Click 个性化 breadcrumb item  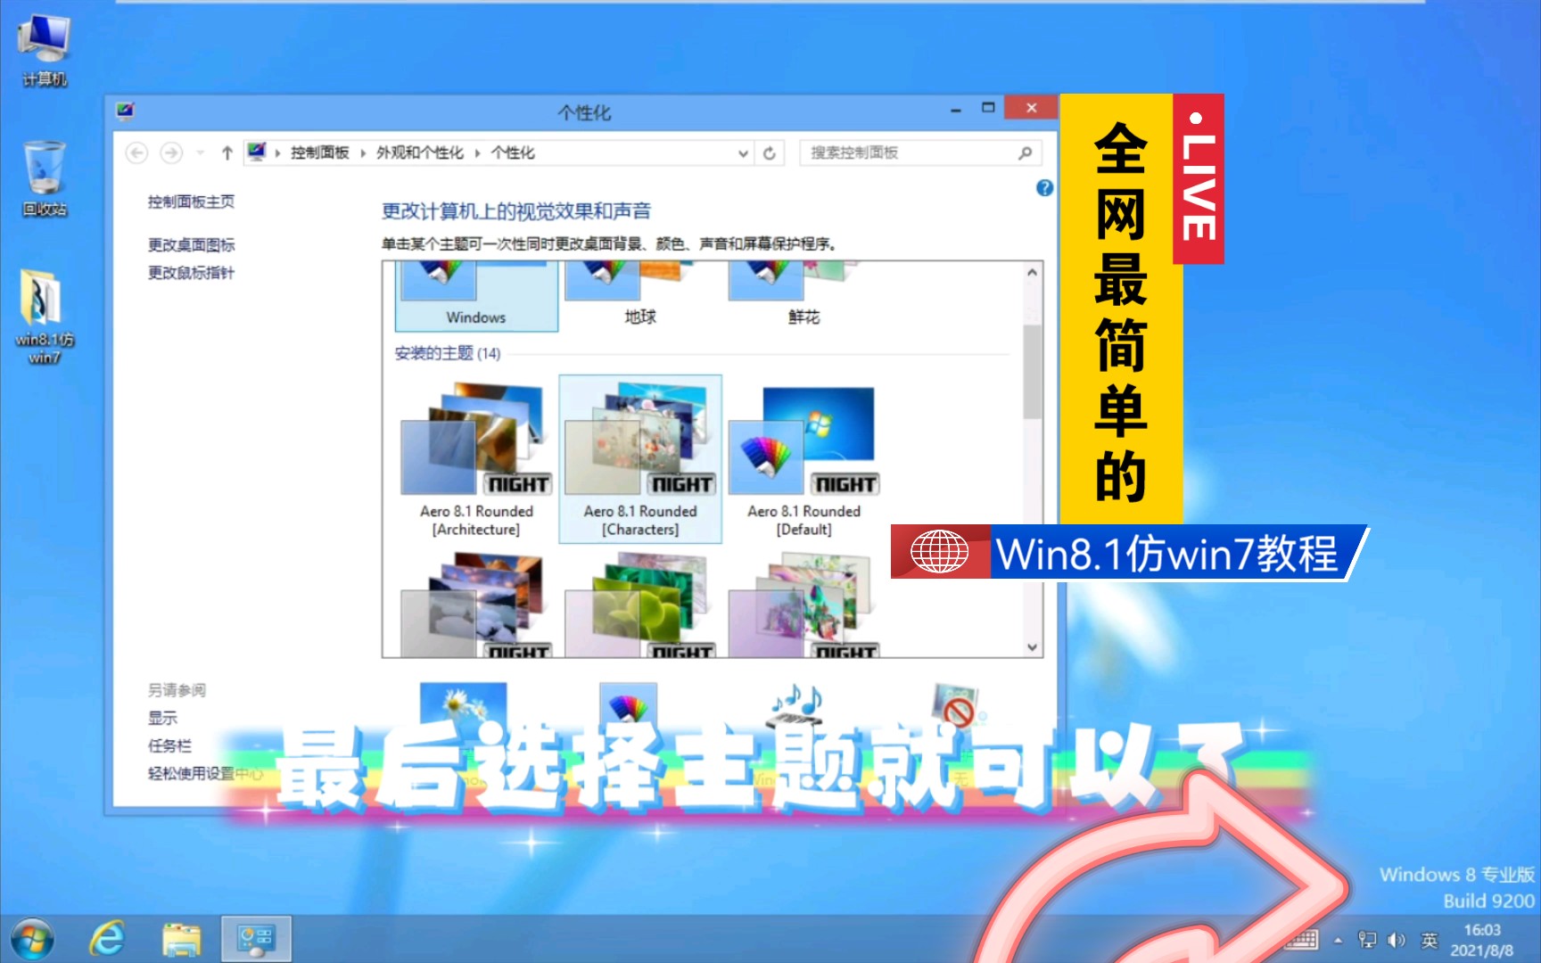(513, 153)
